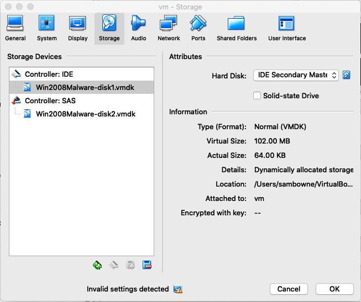The image size is (361, 302).
Task: Click the Actual Size value 64.00 KB
Action: pos(270,156)
